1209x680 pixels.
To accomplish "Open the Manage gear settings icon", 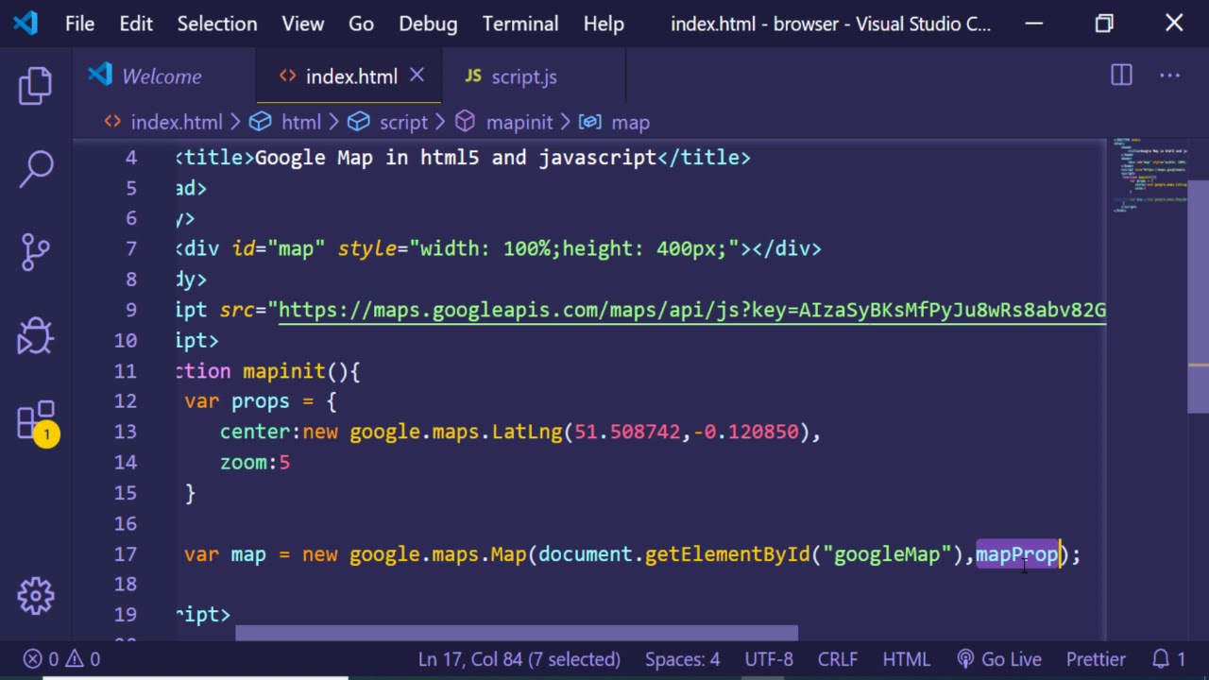I will click(x=36, y=595).
